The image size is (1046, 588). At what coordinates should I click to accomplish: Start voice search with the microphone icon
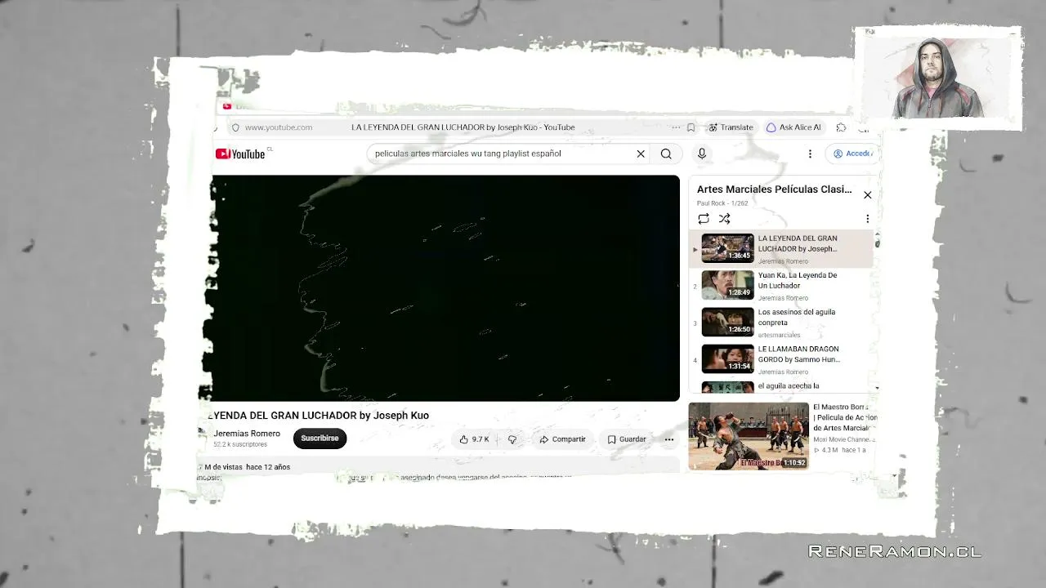(x=701, y=154)
